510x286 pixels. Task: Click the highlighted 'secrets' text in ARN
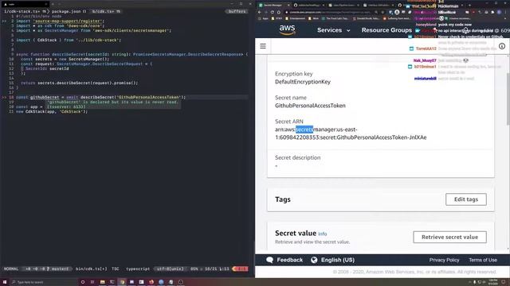[x=304, y=129]
